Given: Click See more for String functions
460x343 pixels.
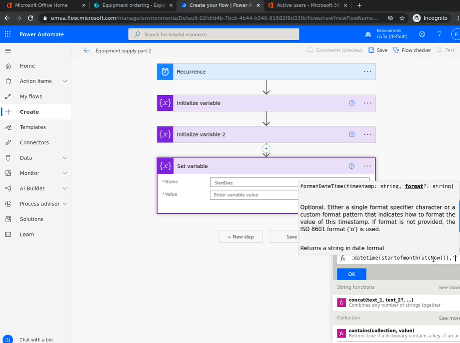Looking at the screenshot, I should click(x=449, y=287).
